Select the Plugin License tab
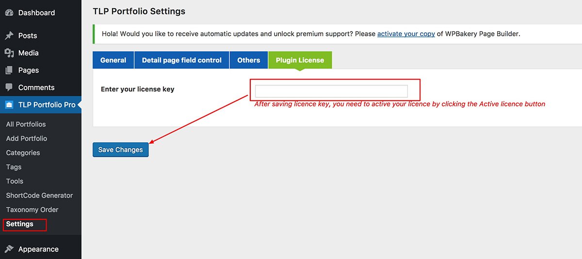582x259 pixels. (x=300, y=60)
